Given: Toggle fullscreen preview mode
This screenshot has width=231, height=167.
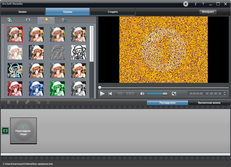Looking at the screenshot, I should [174, 94].
